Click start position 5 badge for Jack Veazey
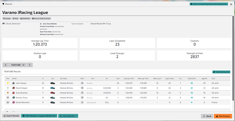Image resolution: width=235 pixels, height=121 pixels. (x=82, y=83)
